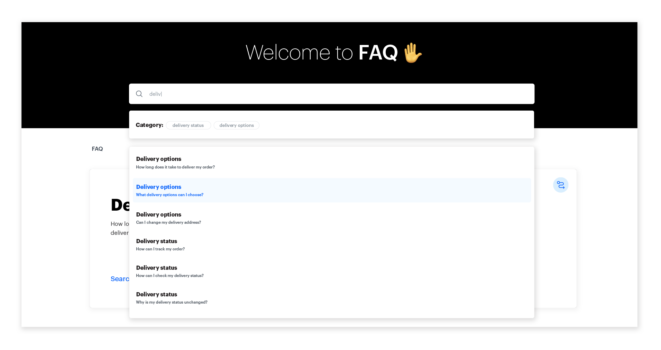Open the blue route/journey icon on the right
This screenshot has height=350, width=661.
(561, 185)
